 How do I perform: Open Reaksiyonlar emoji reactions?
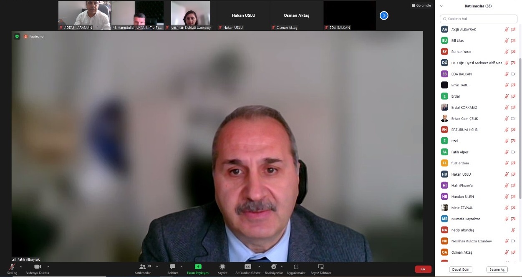point(274,267)
